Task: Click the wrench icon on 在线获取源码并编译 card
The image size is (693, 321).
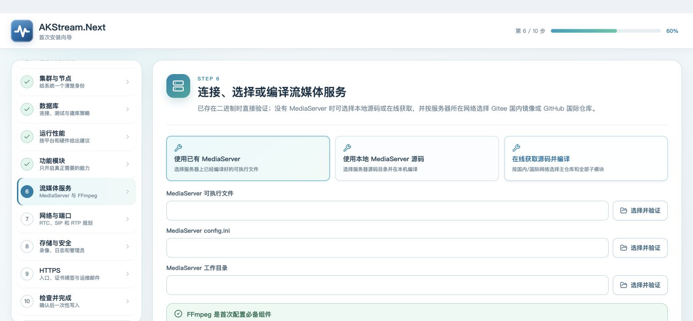Action: (516, 148)
